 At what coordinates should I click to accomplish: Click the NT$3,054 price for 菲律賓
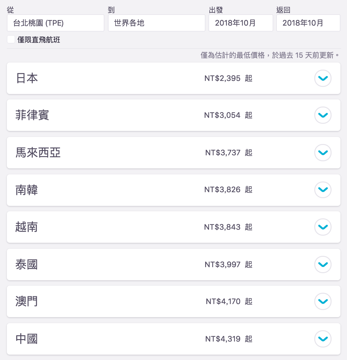tap(222, 115)
